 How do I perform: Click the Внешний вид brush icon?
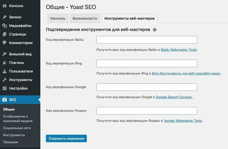(x=5, y=54)
